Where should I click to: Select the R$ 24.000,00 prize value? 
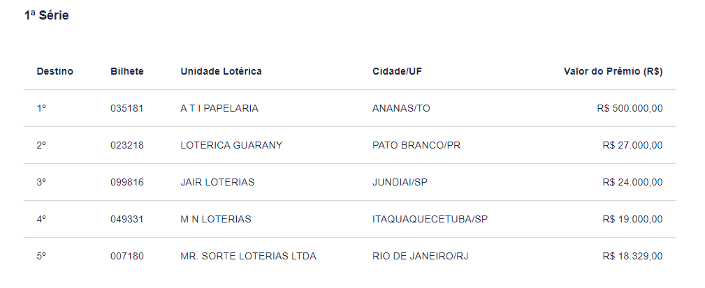tap(632, 182)
